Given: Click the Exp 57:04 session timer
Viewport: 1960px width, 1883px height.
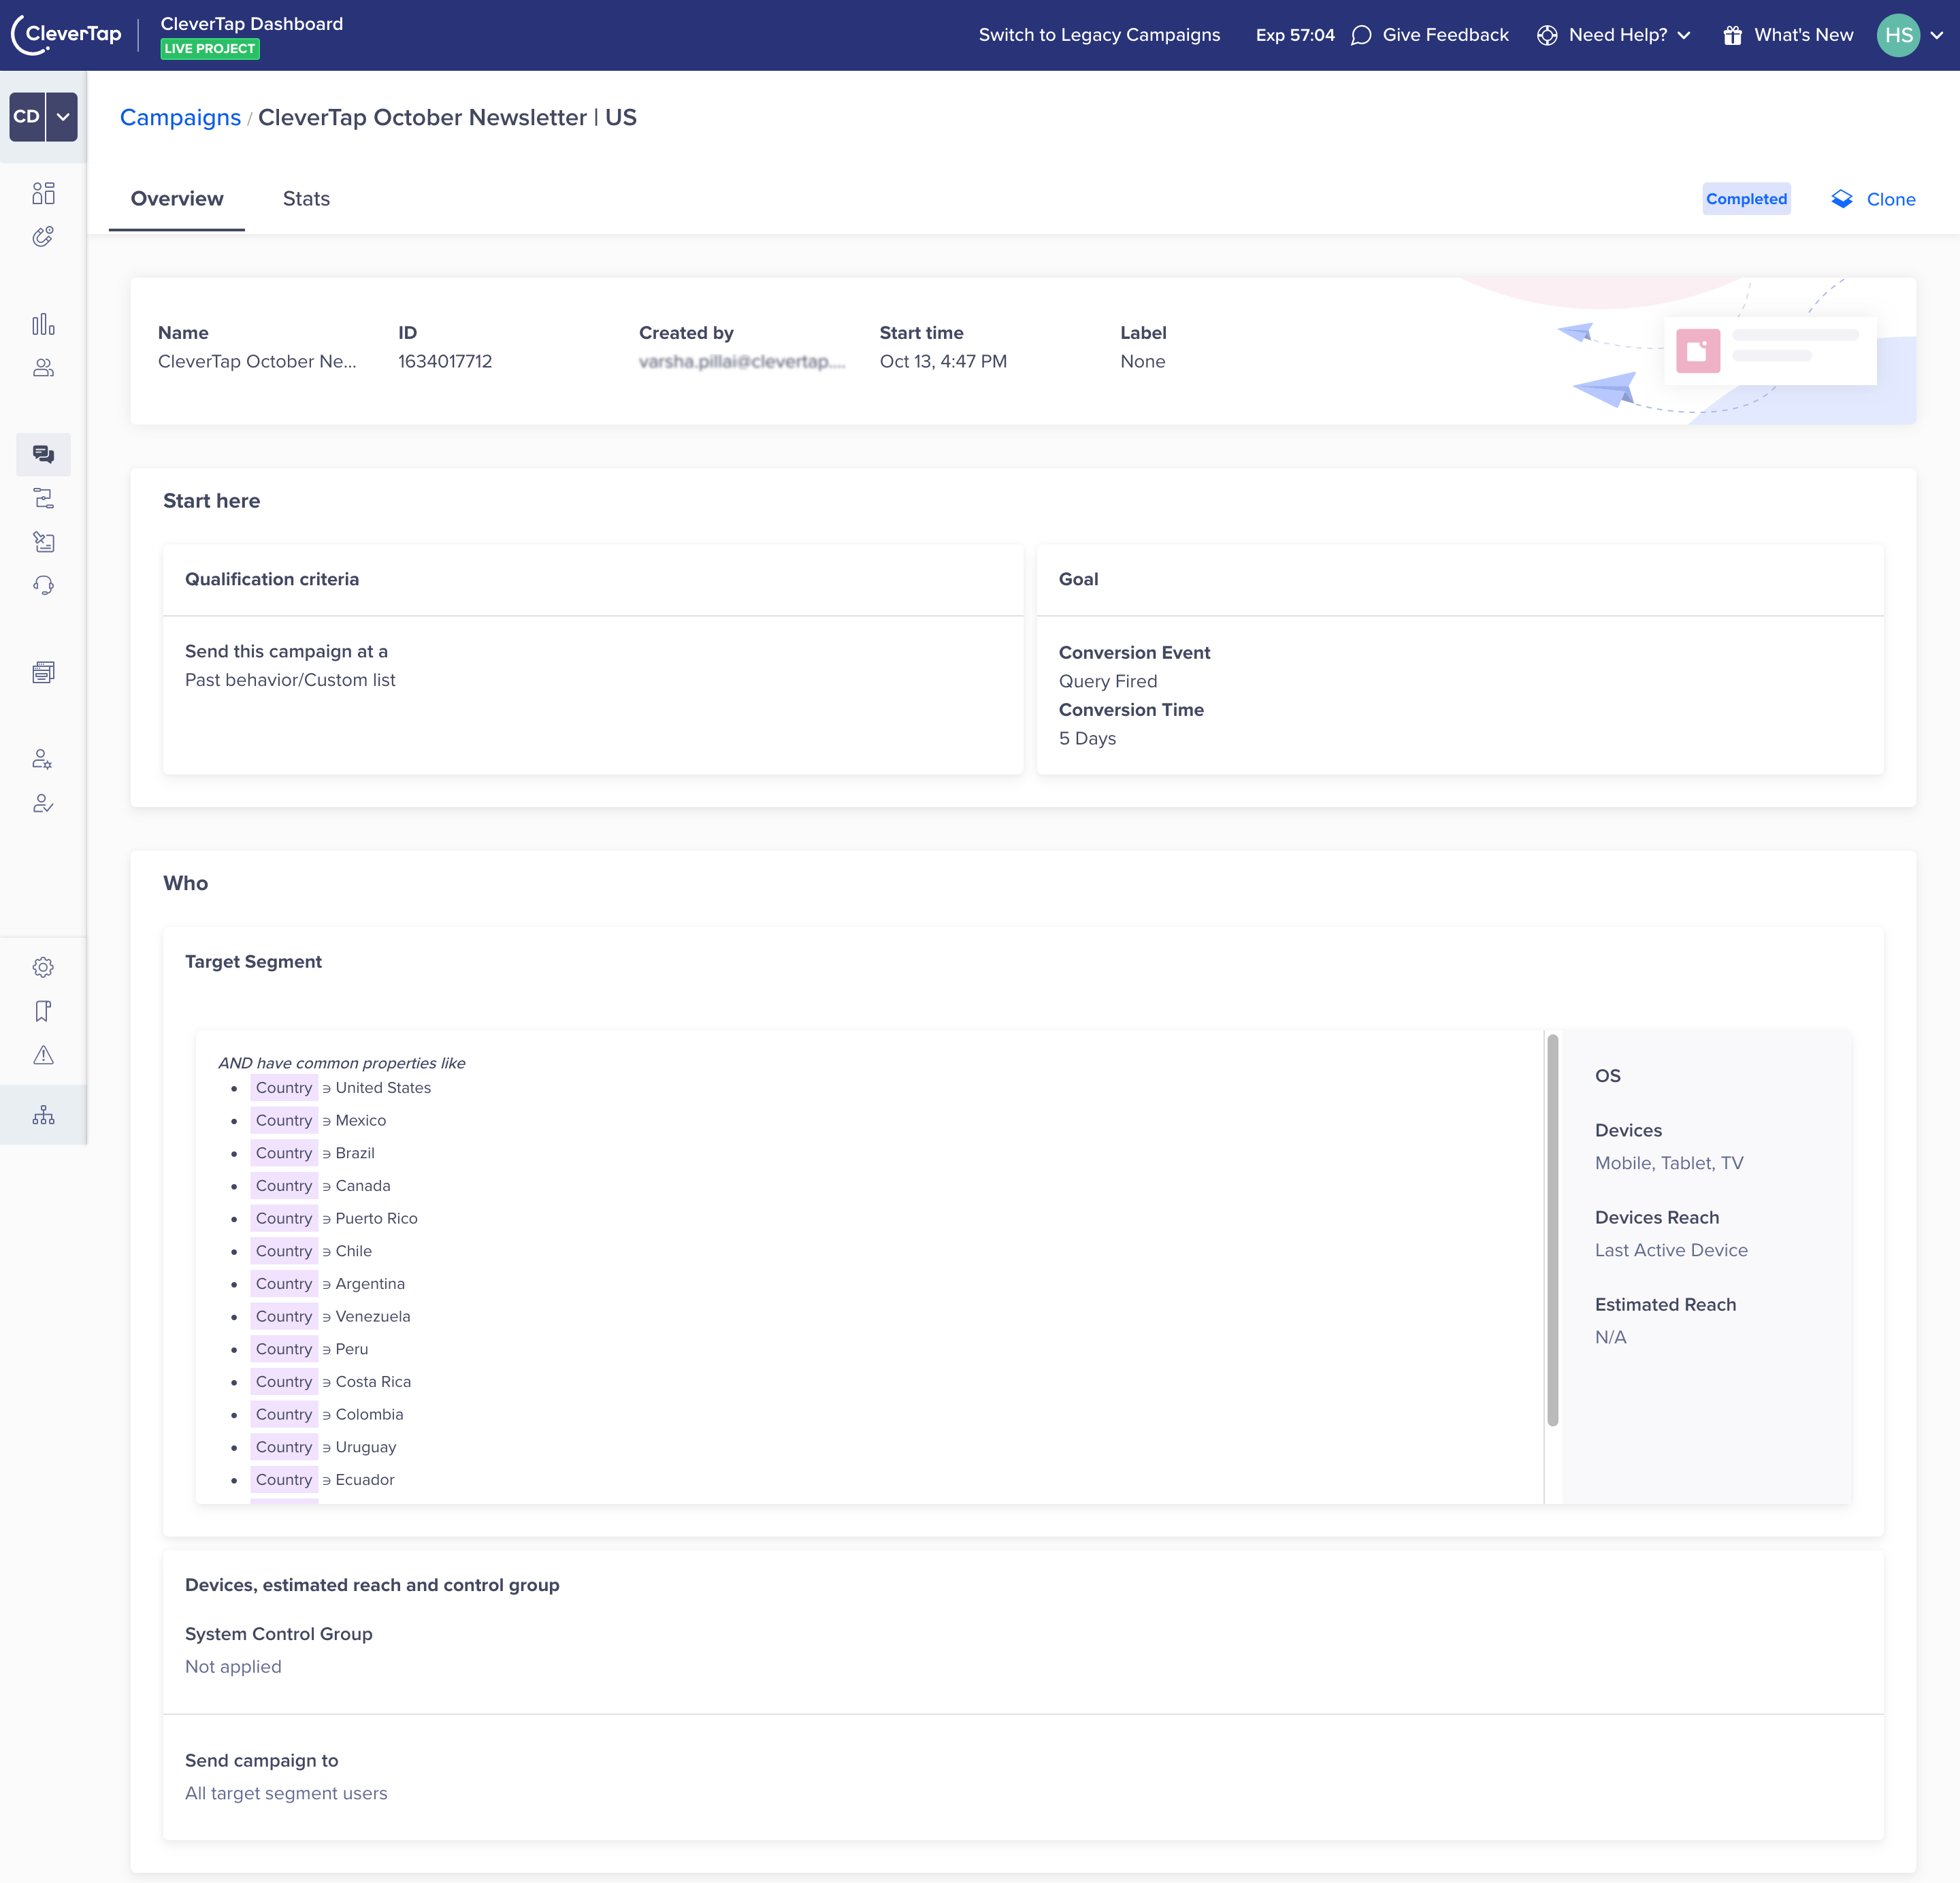Looking at the screenshot, I should coord(1295,35).
